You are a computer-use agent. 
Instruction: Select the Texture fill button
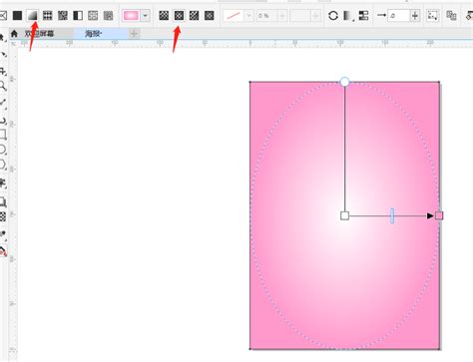point(93,15)
